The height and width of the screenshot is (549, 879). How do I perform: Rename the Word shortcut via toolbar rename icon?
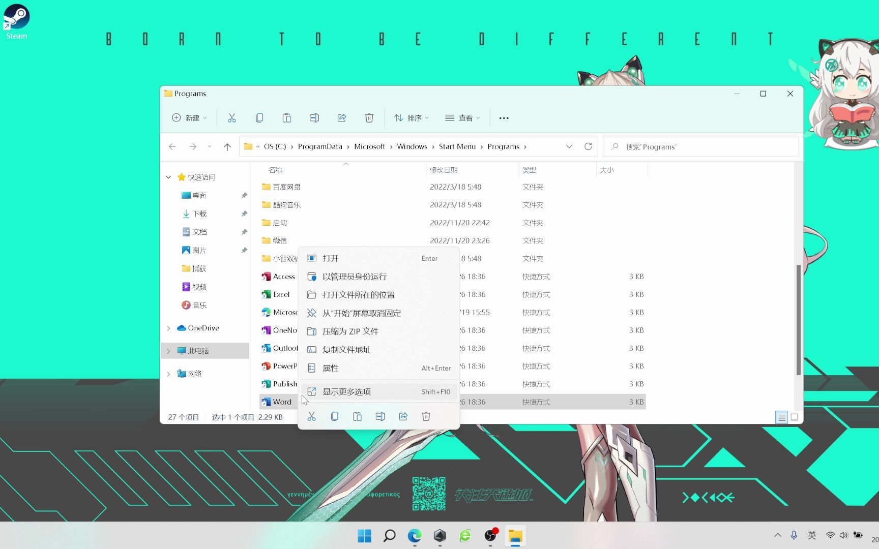[x=314, y=117]
